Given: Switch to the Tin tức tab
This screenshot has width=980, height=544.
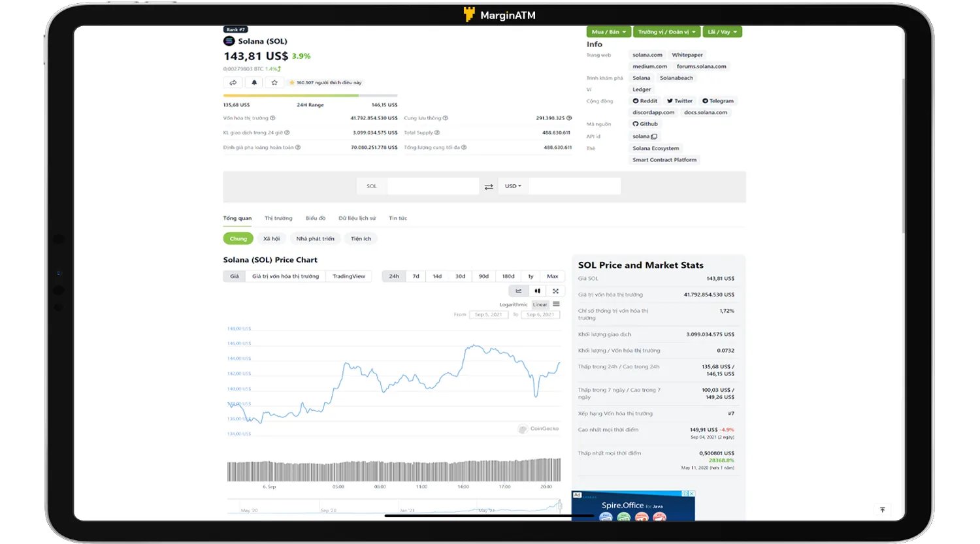Looking at the screenshot, I should [x=398, y=218].
